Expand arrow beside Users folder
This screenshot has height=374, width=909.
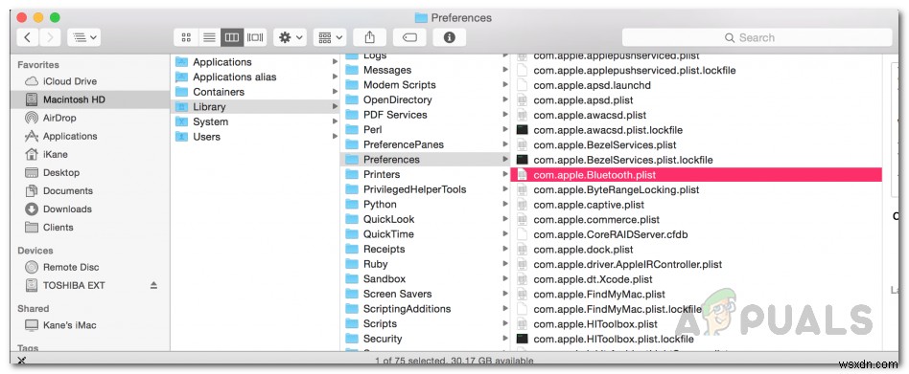(x=335, y=137)
